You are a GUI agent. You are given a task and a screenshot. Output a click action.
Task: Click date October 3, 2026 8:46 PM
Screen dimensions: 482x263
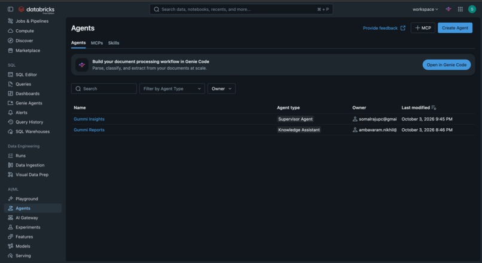coord(426,129)
